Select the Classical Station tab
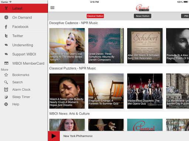 (95, 16)
